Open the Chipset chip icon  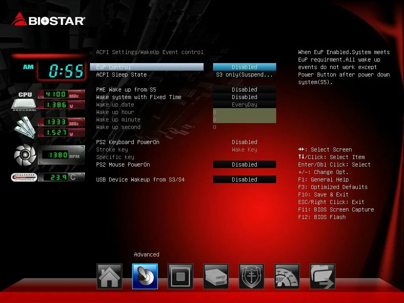click(x=180, y=277)
